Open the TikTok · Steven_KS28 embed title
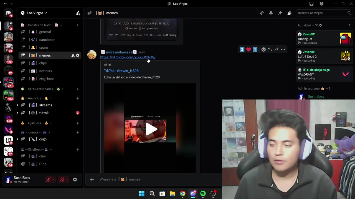 pos(121,71)
